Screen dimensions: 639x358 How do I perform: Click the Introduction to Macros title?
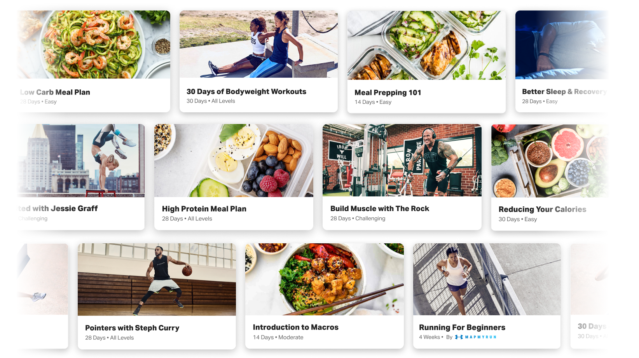point(295,327)
